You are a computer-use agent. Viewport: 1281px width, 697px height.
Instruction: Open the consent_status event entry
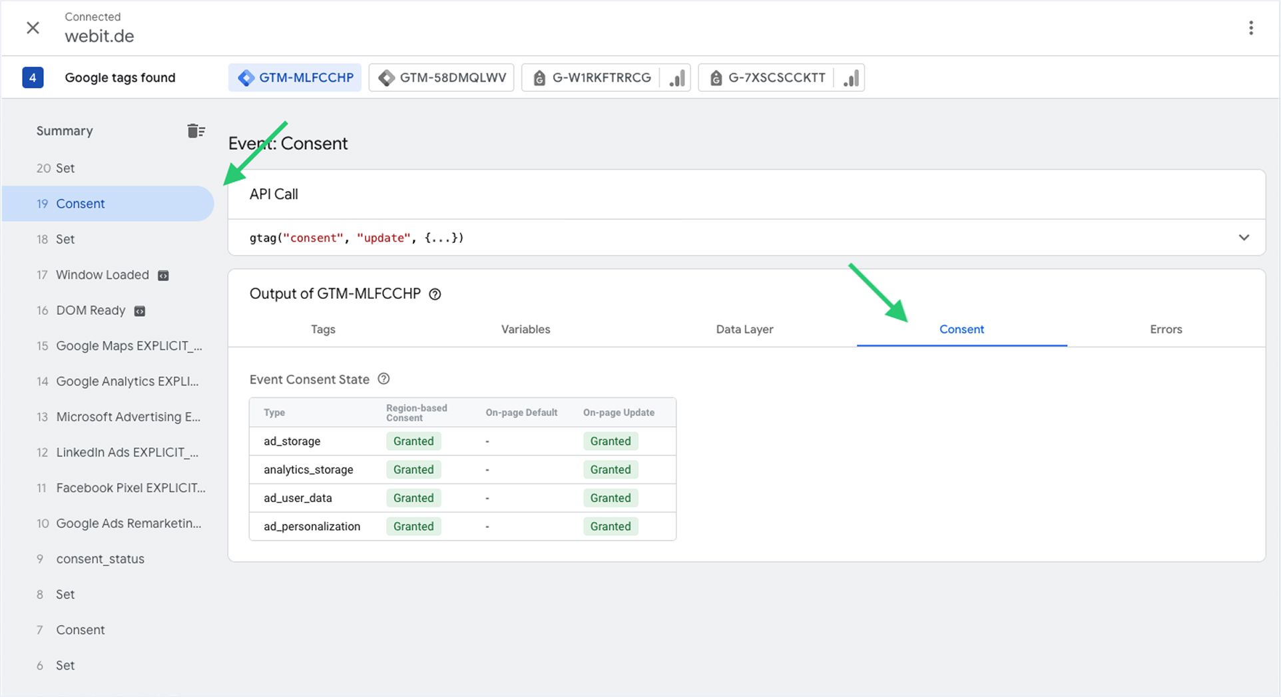pos(100,559)
